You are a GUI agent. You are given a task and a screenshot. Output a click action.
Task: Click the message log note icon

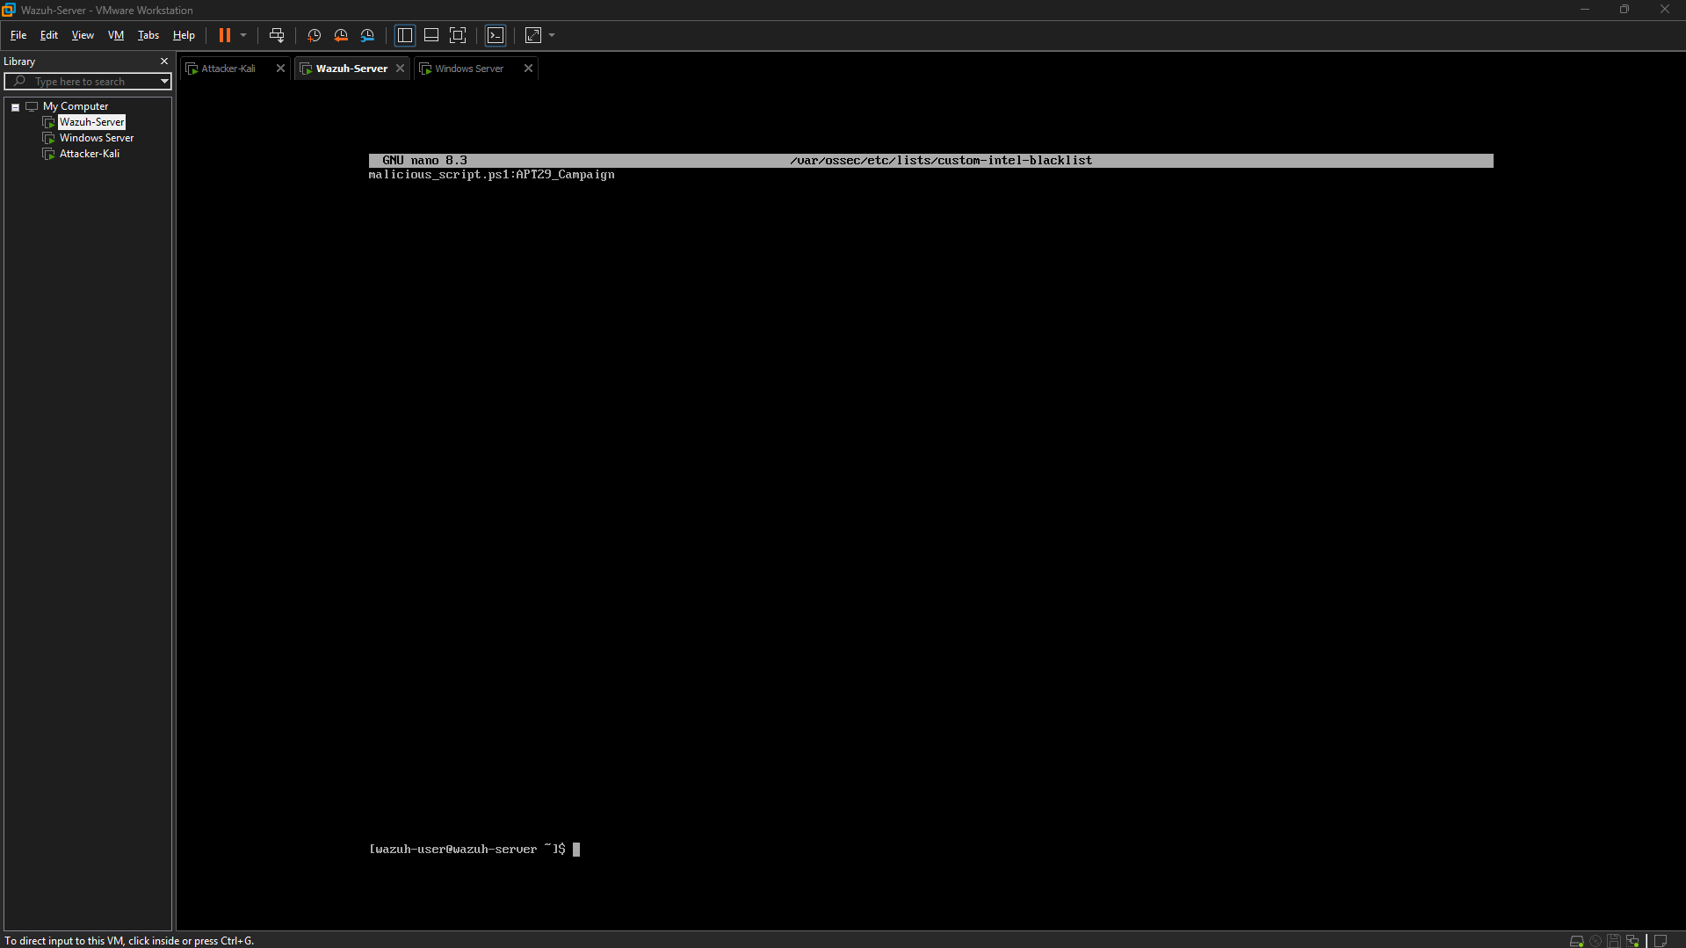(x=1661, y=941)
